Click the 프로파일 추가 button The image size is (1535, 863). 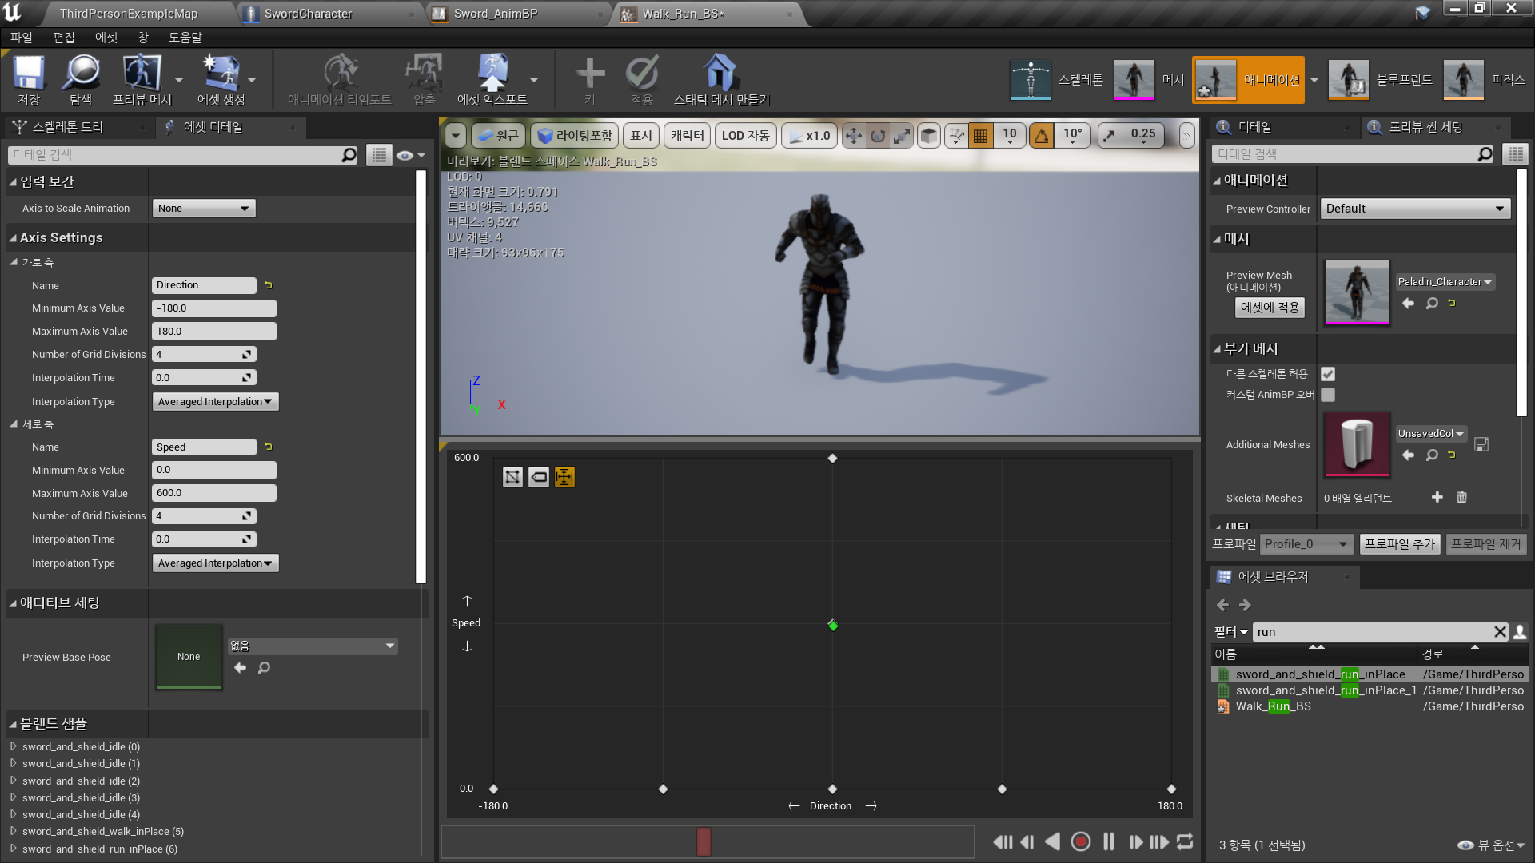coord(1399,543)
